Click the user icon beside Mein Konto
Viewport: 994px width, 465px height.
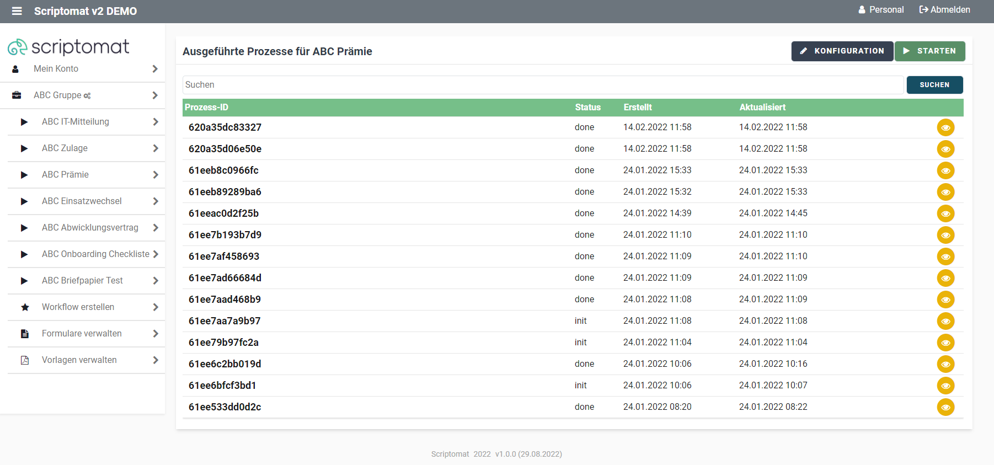15,69
